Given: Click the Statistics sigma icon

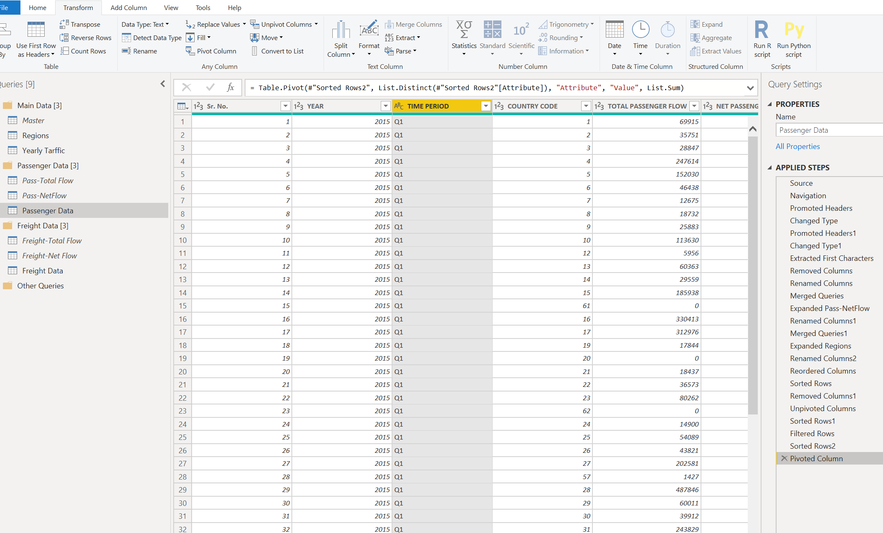Looking at the screenshot, I should click(464, 29).
